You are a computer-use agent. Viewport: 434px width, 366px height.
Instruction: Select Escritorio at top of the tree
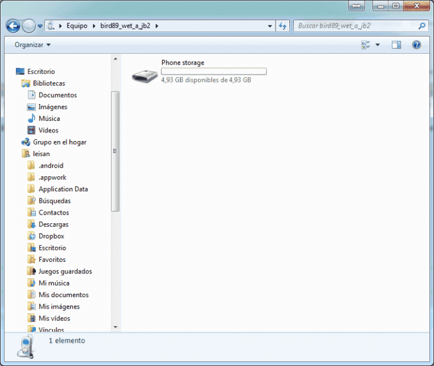41,71
